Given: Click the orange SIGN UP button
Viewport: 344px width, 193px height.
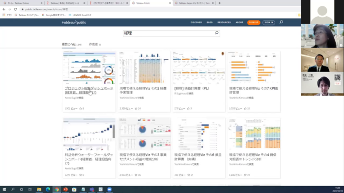Looking at the screenshot, I should coord(254,23).
